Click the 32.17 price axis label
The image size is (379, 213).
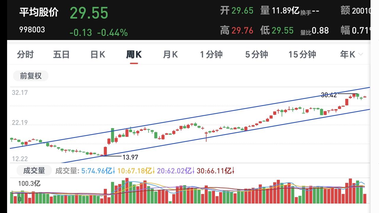20,93
